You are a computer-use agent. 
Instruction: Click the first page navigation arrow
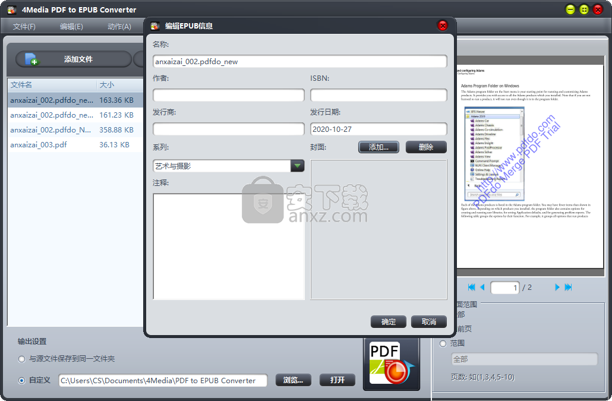(x=471, y=288)
